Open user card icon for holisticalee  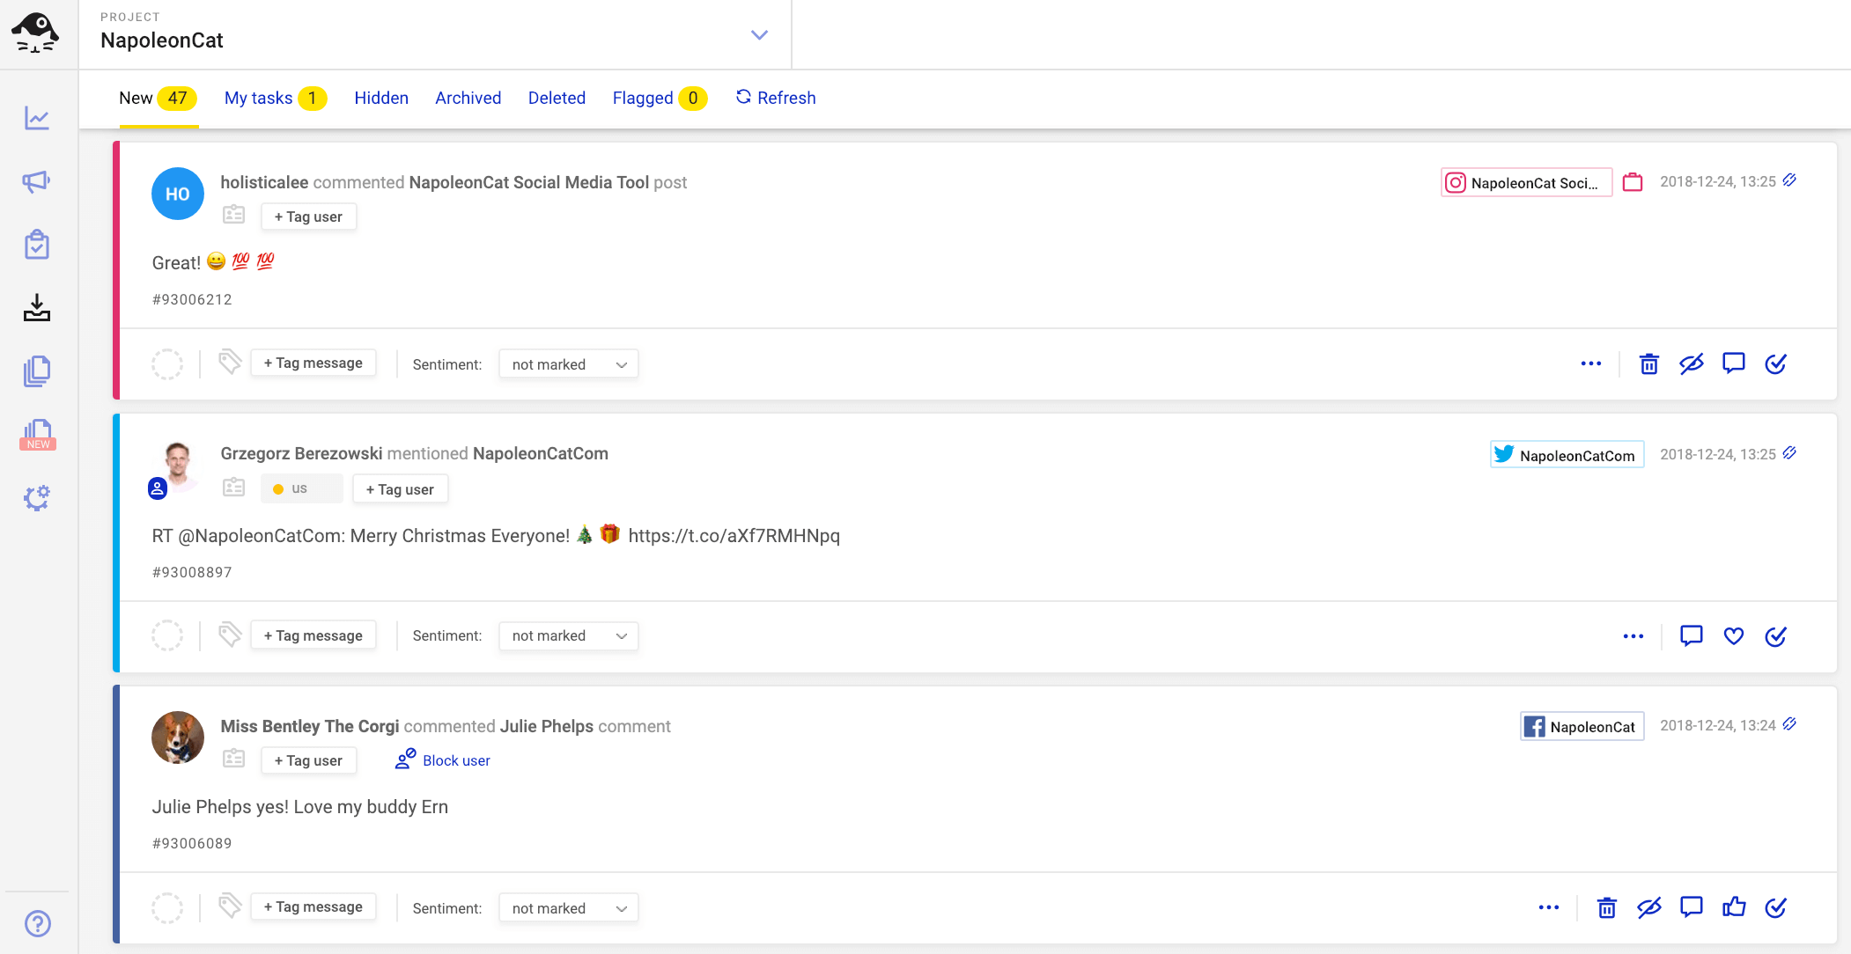pyautogui.click(x=233, y=215)
